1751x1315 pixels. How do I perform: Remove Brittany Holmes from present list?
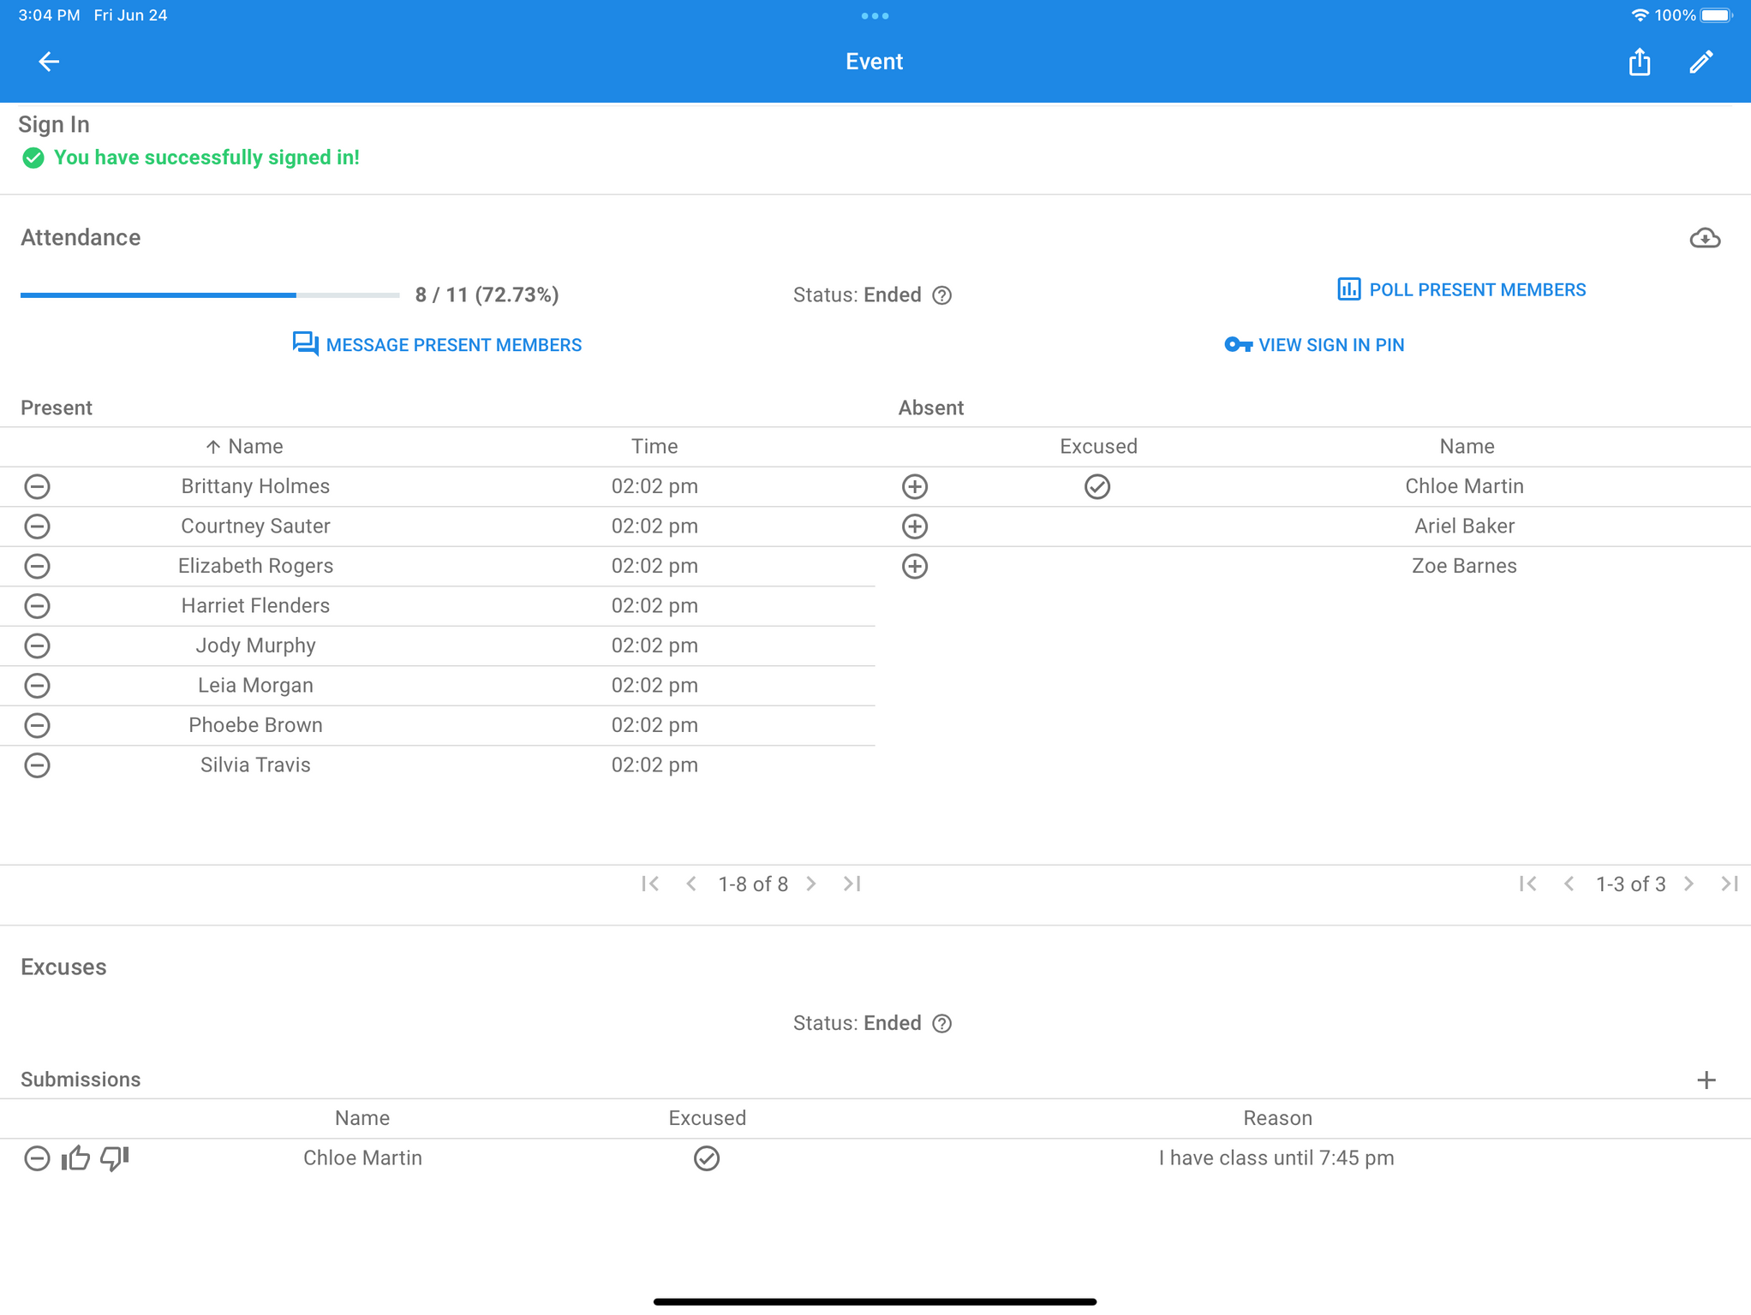point(37,486)
